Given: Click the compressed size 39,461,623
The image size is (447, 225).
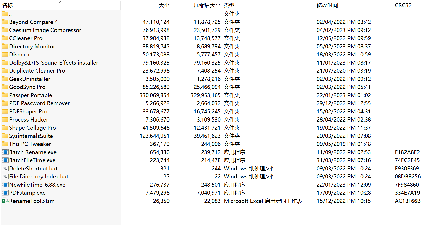Looking at the screenshot, I should [207, 136].
